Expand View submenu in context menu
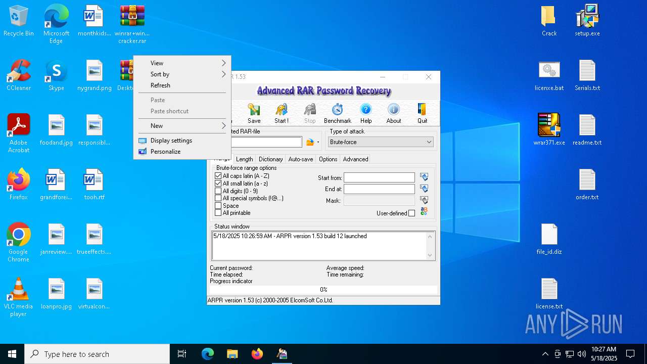The image size is (647, 364). pyautogui.click(x=182, y=63)
